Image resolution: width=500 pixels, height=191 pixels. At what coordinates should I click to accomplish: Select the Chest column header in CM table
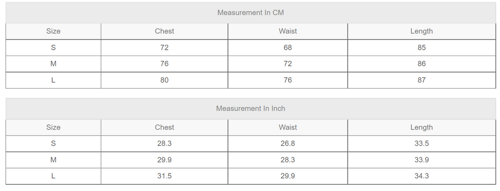[x=164, y=31]
